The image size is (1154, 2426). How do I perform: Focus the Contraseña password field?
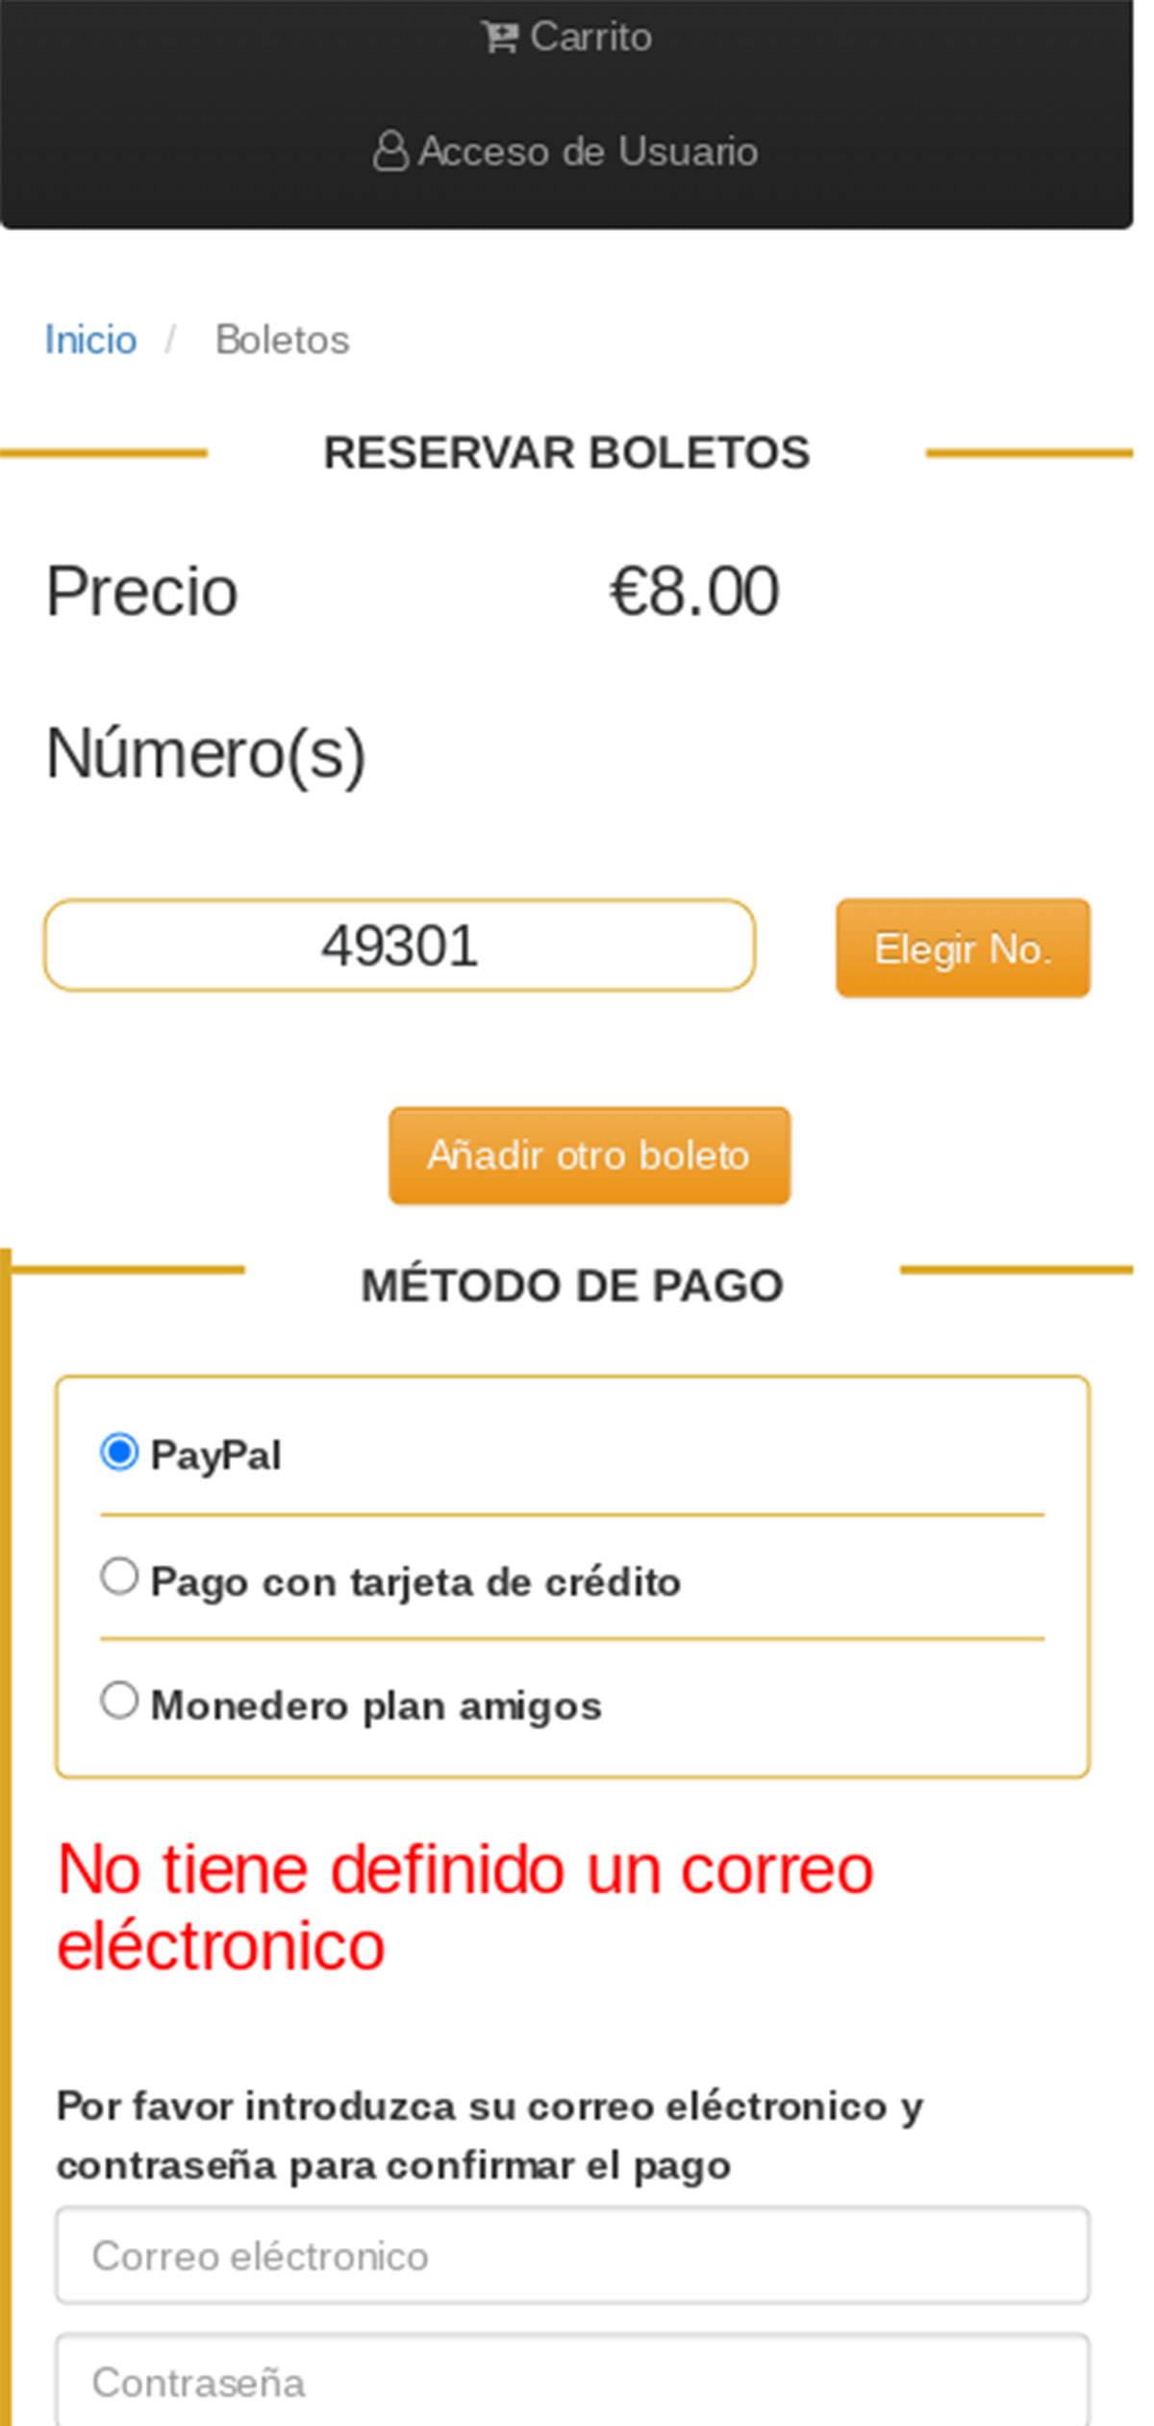[x=572, y=2382]
